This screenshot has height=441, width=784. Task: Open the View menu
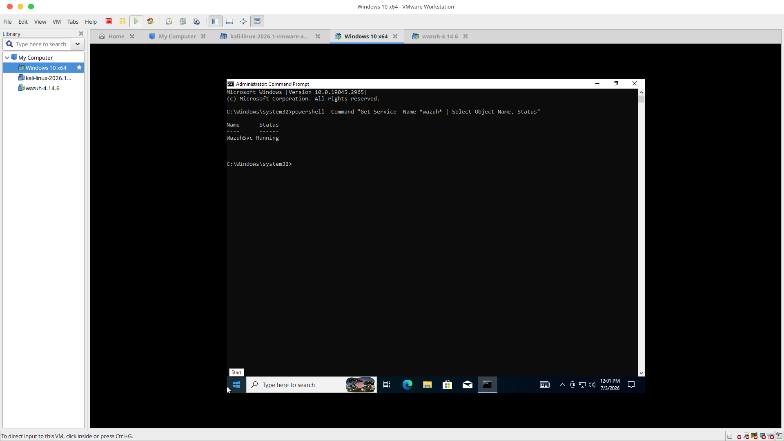coord(40,22)
